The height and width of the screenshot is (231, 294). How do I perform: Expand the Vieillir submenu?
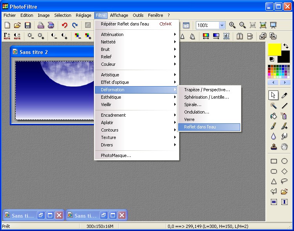(137, 105)
